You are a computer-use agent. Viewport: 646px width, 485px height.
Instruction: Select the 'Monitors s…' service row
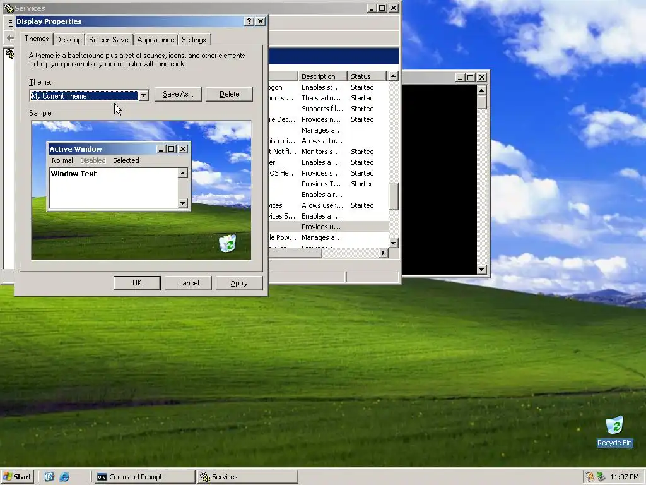coord(328,152)
